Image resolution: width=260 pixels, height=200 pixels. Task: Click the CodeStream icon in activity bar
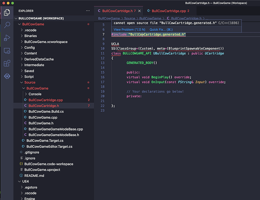7,76
